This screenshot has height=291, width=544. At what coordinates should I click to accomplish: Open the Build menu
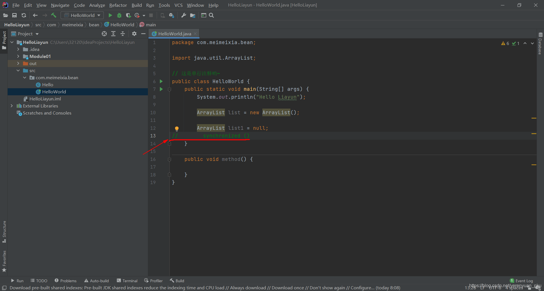pyautogui.click(x=137, y=5)
